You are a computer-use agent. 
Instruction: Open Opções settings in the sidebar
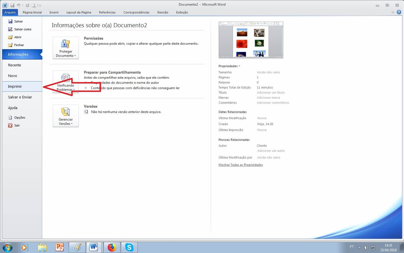click(x=20, y=118)
